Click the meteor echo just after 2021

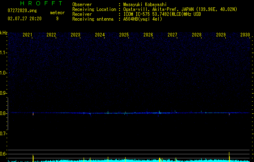pos(33,114)
